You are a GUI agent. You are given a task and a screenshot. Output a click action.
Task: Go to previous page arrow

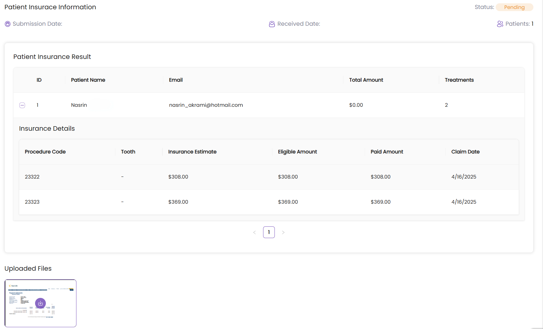(254, 232)
